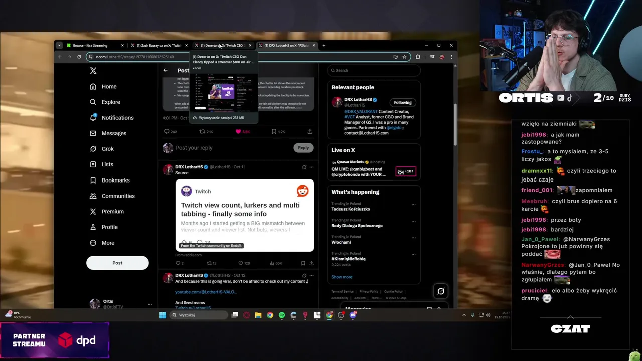The width and height of the screenshot is (642, 361).
Task: Open three-dot menu on Oct 12 post
Action: click(x=311, y=275)
